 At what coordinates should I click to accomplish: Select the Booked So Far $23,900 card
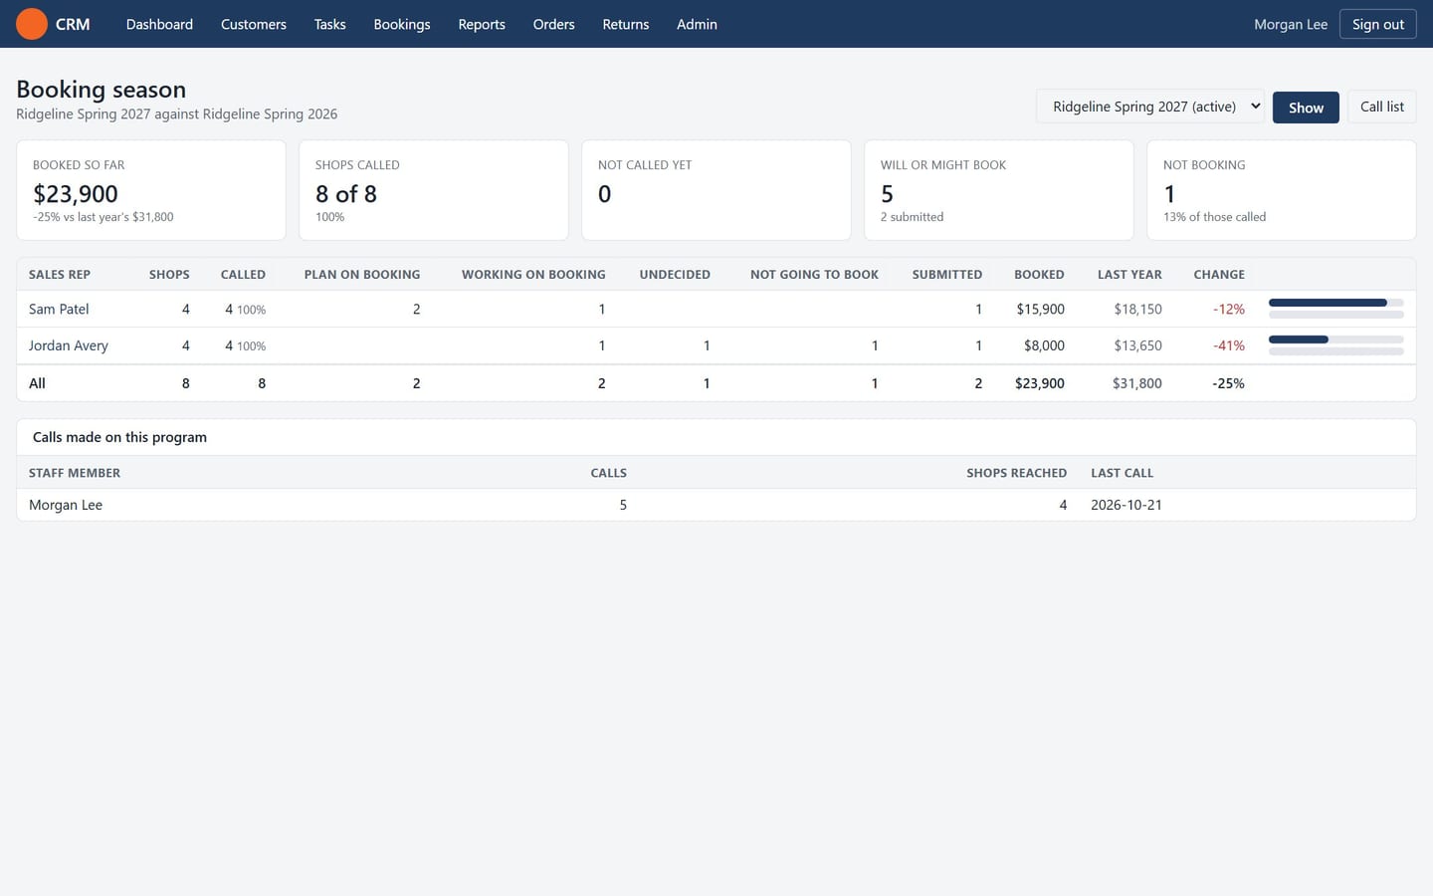point(151,190)
